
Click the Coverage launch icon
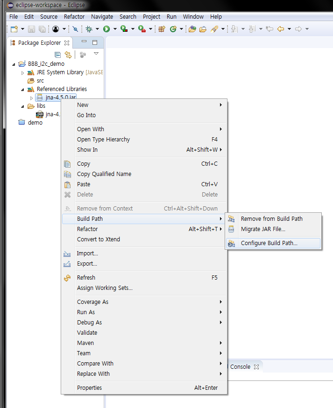124,29
